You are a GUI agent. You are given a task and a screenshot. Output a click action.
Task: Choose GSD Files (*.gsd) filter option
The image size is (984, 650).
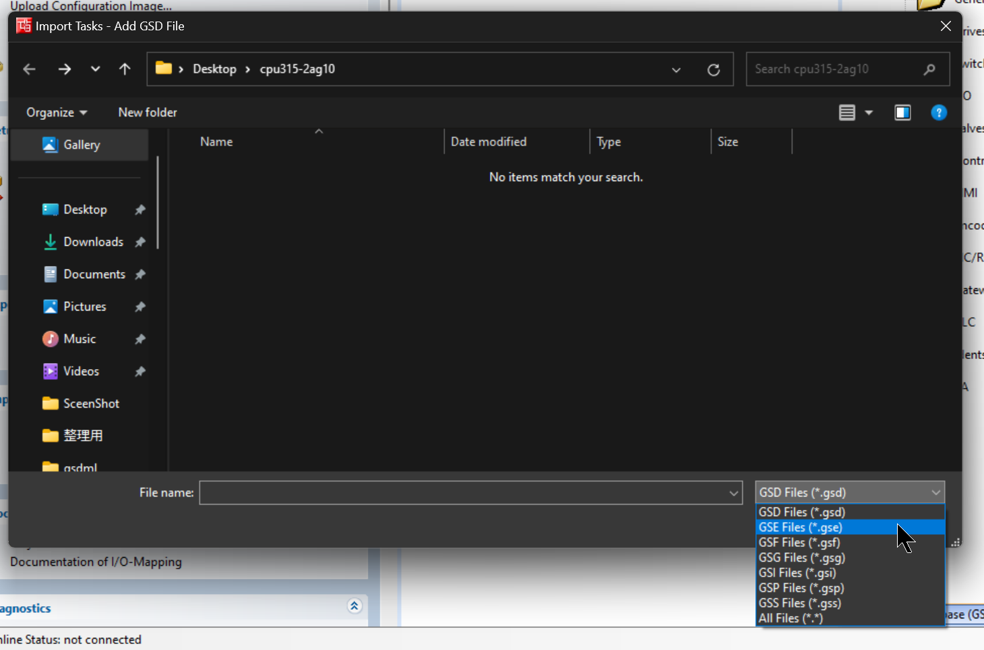[851, 513]
